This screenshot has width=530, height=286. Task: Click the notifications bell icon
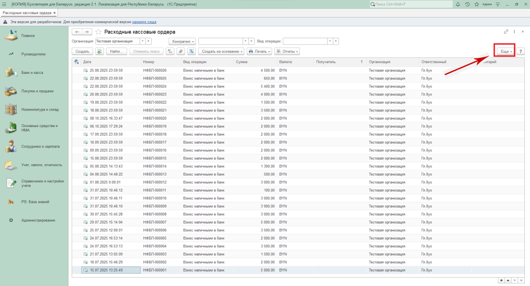click(x=459, y=4)
